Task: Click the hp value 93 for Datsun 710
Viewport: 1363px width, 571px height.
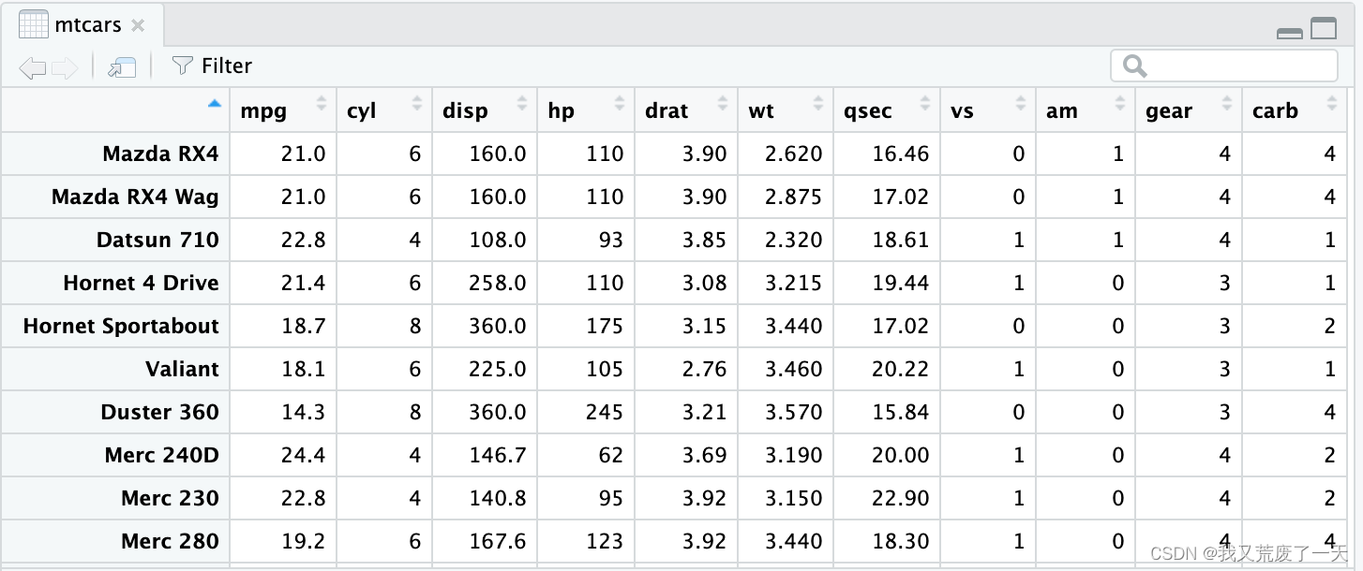Action: [610, 240]
